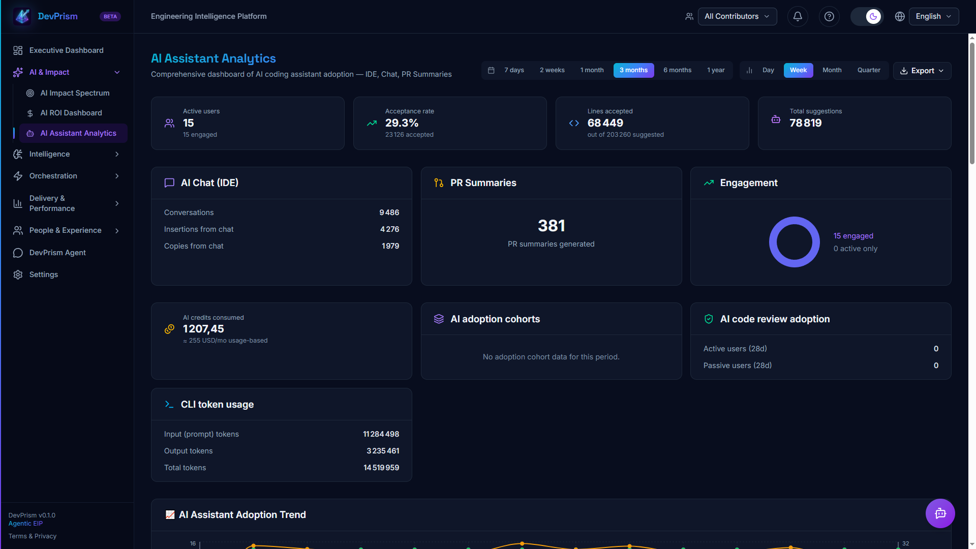Click the AI credits consumed coins icon
This screenshot has height=549, width=976.
point(169,329)
